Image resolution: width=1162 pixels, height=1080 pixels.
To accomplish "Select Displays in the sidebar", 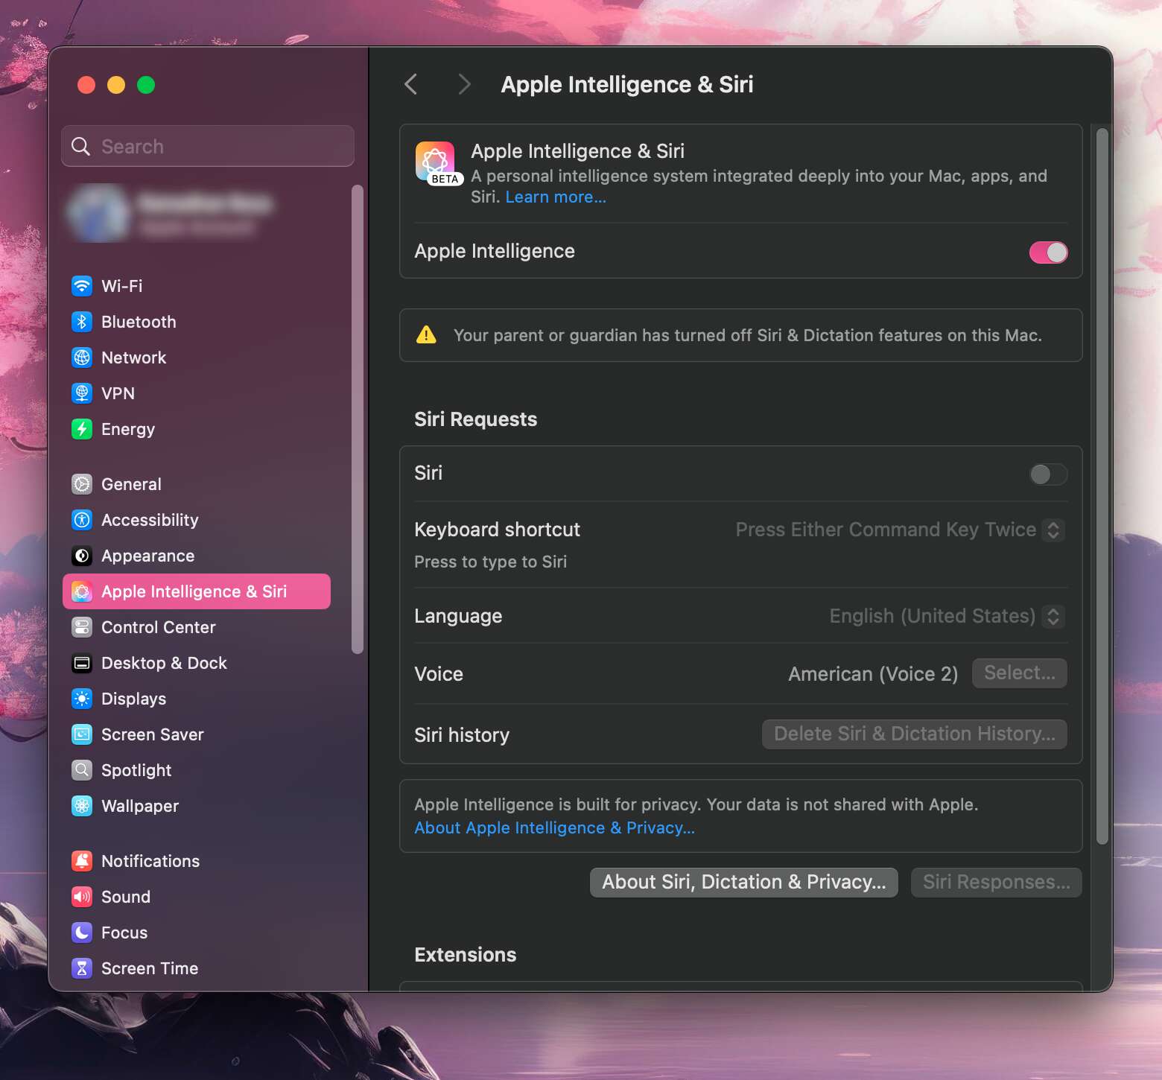I will click(x=197, y=699).
